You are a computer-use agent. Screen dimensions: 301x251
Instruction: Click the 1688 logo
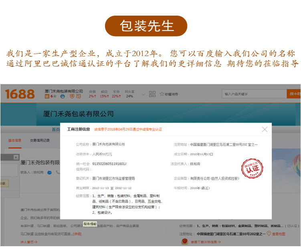(x=20, y=94)
